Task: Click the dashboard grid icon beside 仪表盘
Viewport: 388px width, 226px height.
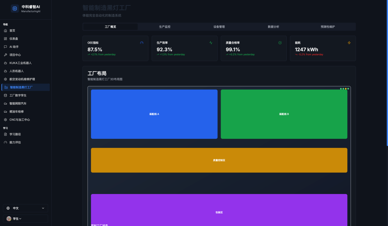Action: 5,39
